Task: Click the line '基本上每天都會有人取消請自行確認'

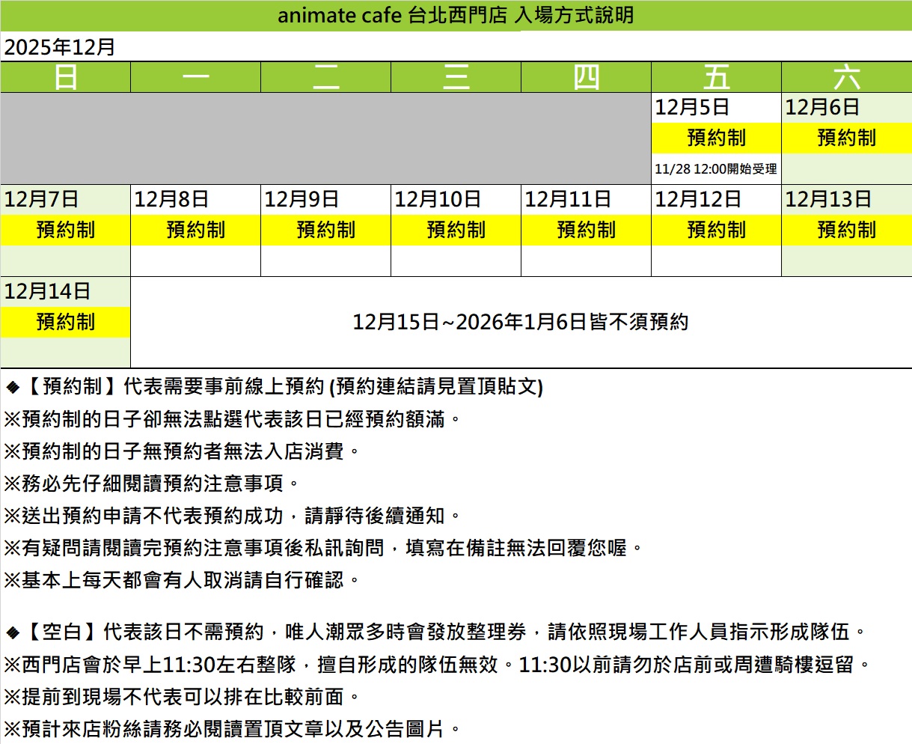Action: (182, 580)
